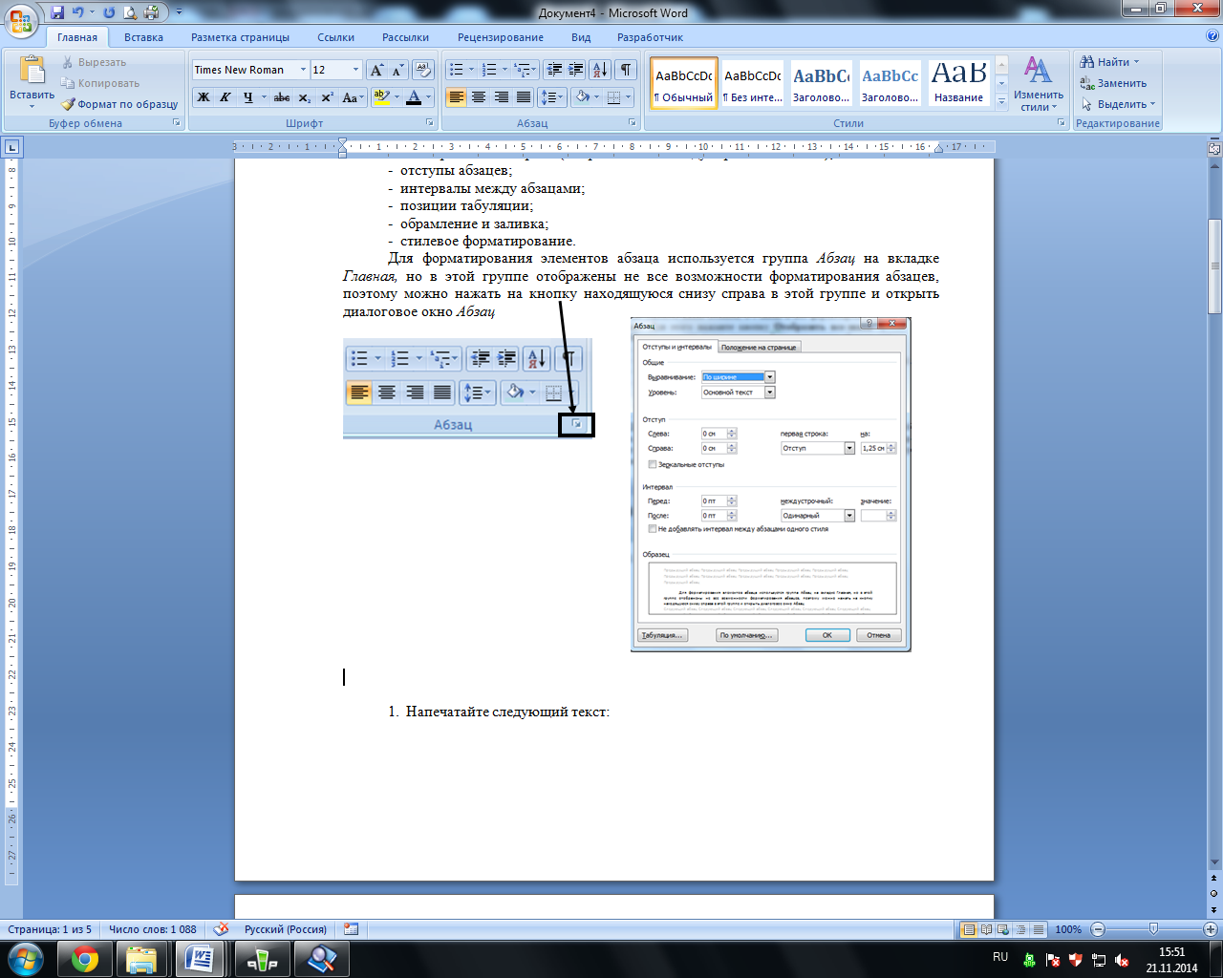Click Копировать in clipboard group

pos(100,83)
